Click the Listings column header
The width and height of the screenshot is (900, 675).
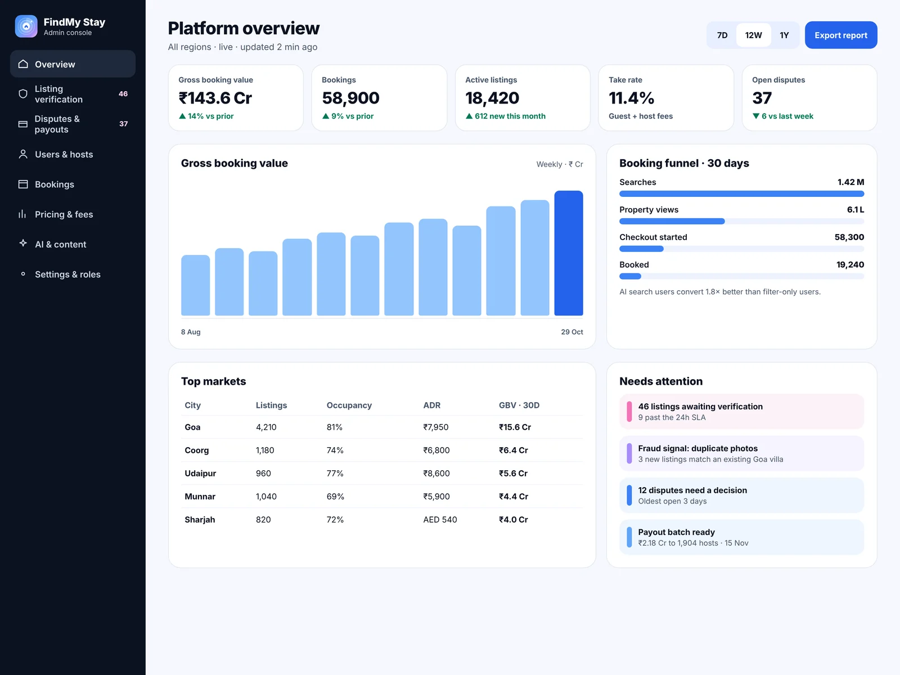click(x=271, y=405)
